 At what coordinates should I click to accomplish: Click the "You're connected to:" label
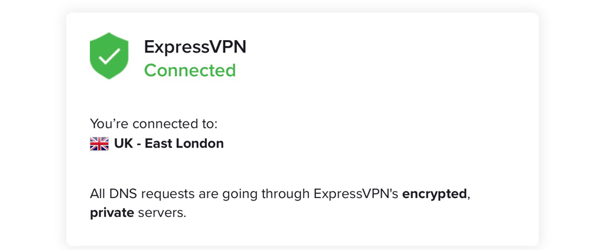(x=154, y=124)
